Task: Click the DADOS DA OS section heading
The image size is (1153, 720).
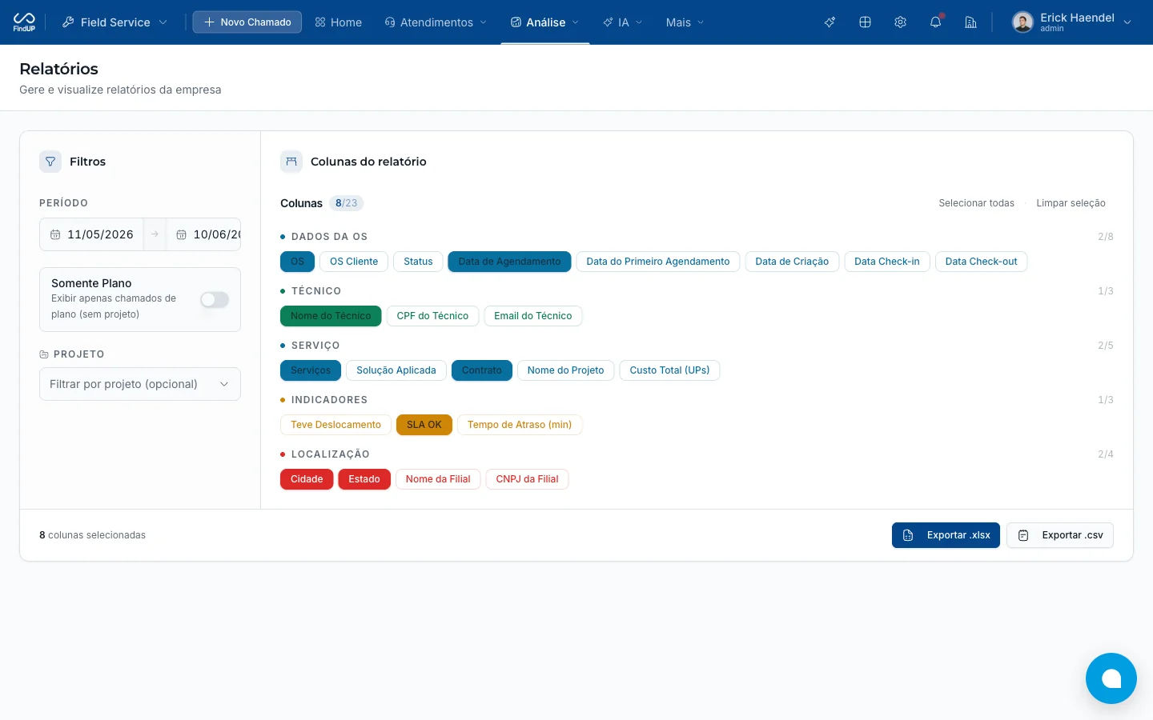Action: click(x=329, y=237)
